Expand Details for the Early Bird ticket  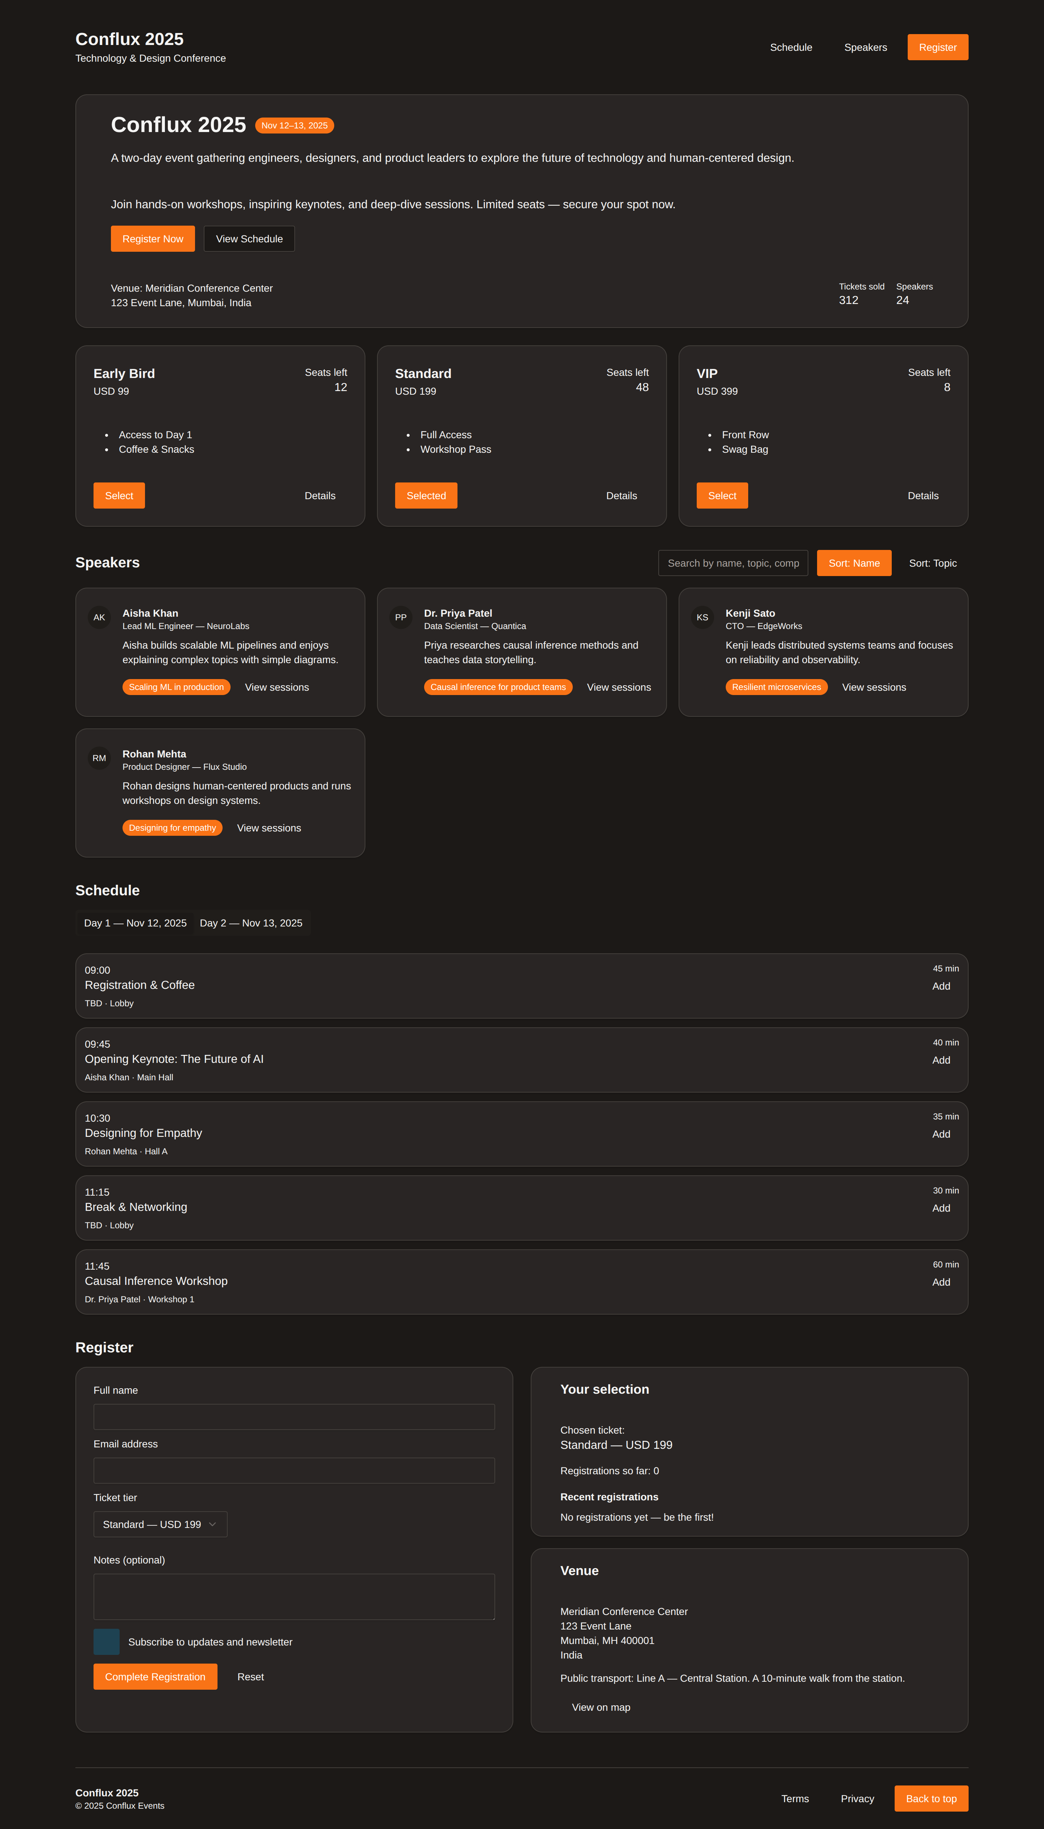pyautogui.click(x=320, y=496)
